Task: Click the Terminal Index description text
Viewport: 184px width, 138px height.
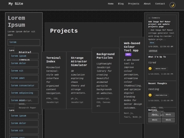Action: tap(53, 80)
